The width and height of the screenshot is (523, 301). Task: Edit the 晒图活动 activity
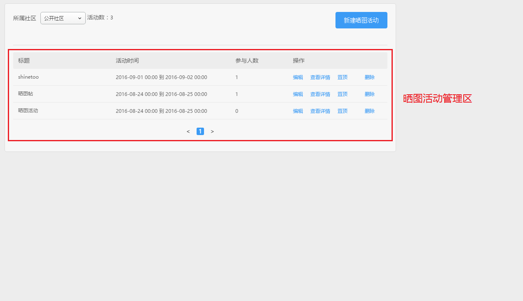click(298, 111)
